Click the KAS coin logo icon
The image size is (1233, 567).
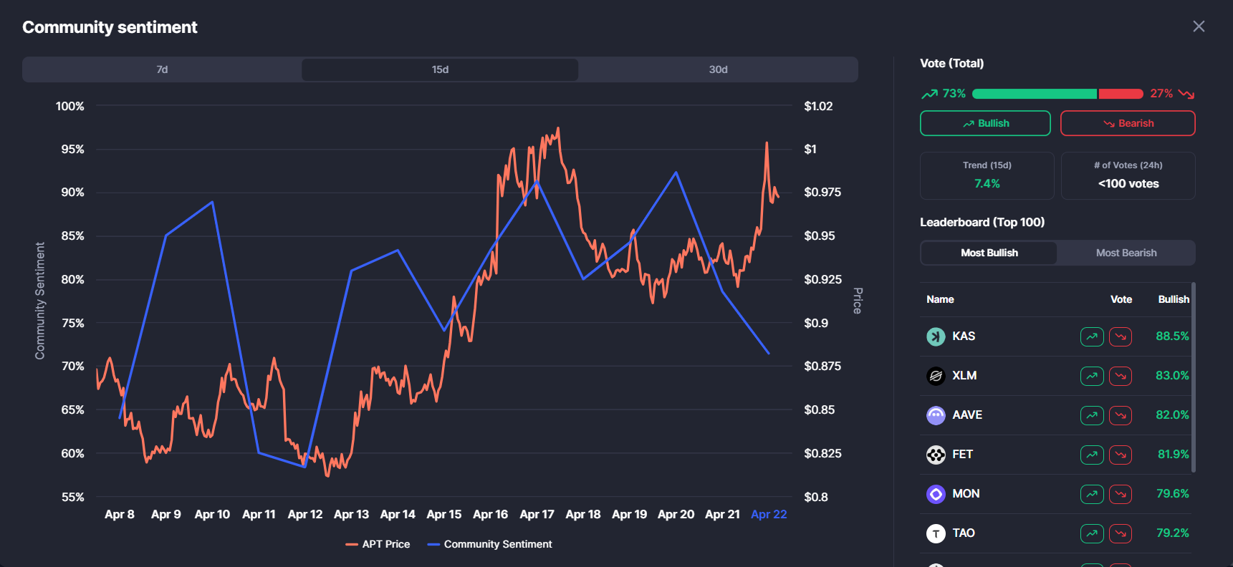click(936, 336)
